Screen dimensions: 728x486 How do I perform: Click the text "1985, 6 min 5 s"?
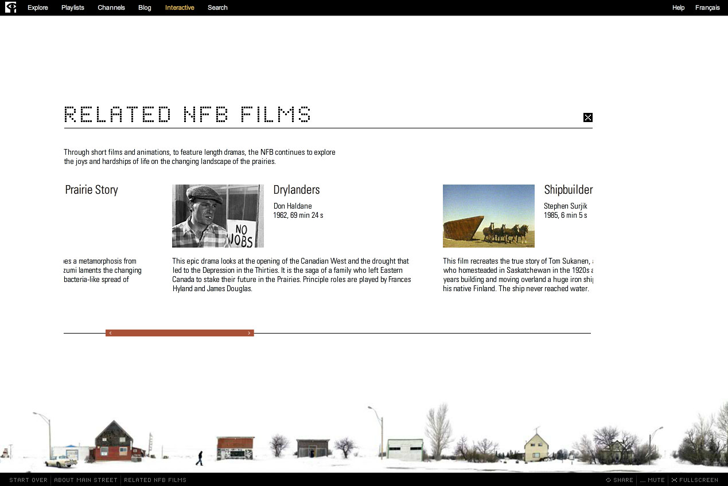tap(566, 215)
